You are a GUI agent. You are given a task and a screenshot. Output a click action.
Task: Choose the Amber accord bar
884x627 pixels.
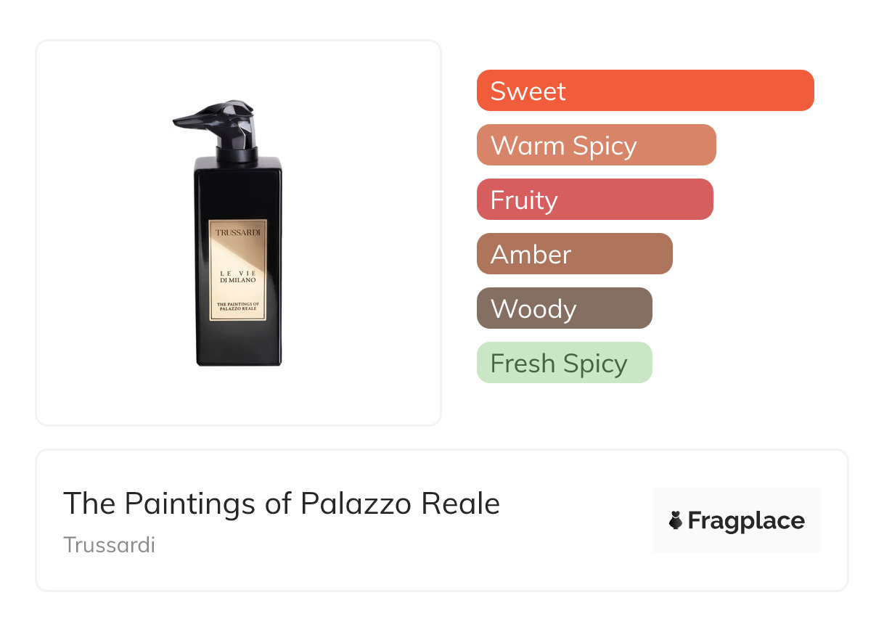574,254
